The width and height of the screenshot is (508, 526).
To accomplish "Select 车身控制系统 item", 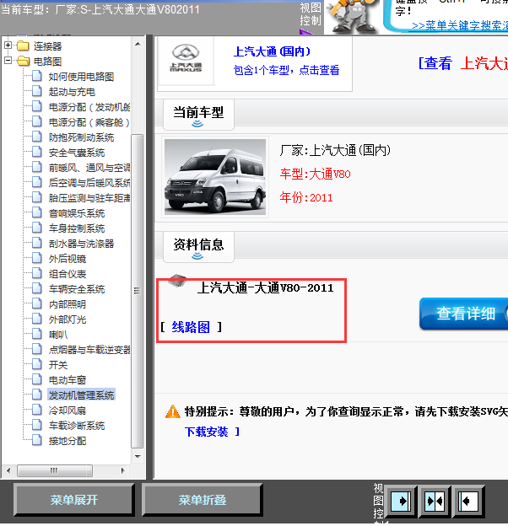I will (x=77, y=228).
